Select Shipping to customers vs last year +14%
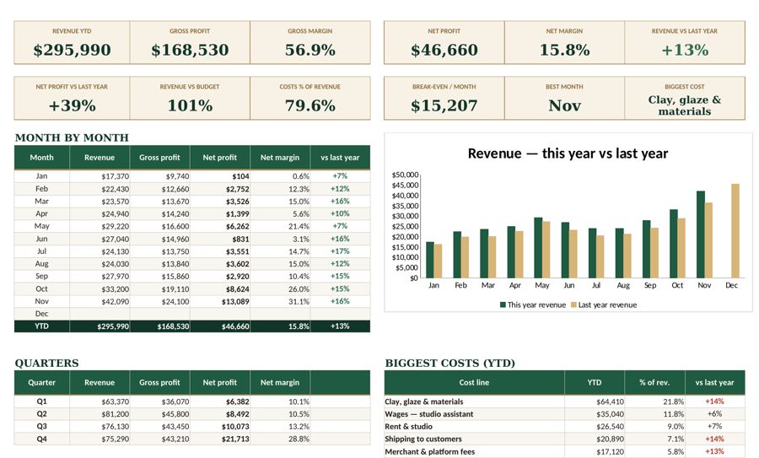The image size is (759, 458). [x=714, y=439]
